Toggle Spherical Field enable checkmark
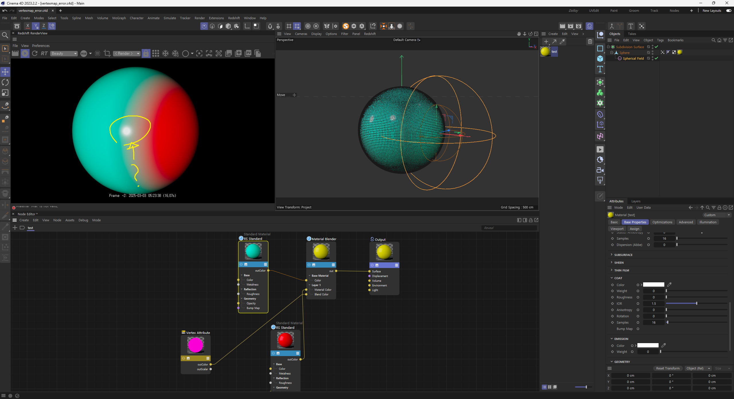Screen dimensions: 734x399 click(657, 58)
